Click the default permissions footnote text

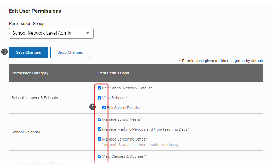coord(221,61)
